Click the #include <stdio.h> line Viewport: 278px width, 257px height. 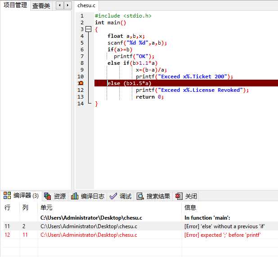(x=123, y=16)
